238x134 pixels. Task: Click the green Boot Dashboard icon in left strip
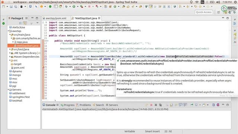[3, 23]
